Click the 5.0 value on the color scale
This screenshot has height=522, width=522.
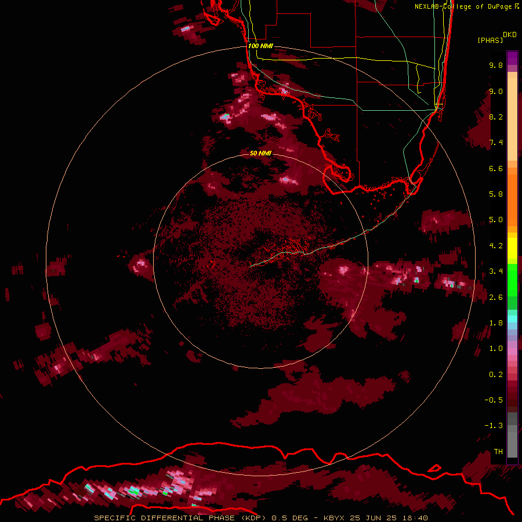click(496, 220)
